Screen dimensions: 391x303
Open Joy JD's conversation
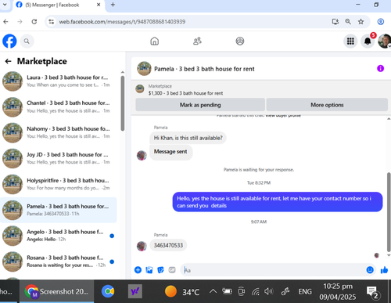pos(59,158)
